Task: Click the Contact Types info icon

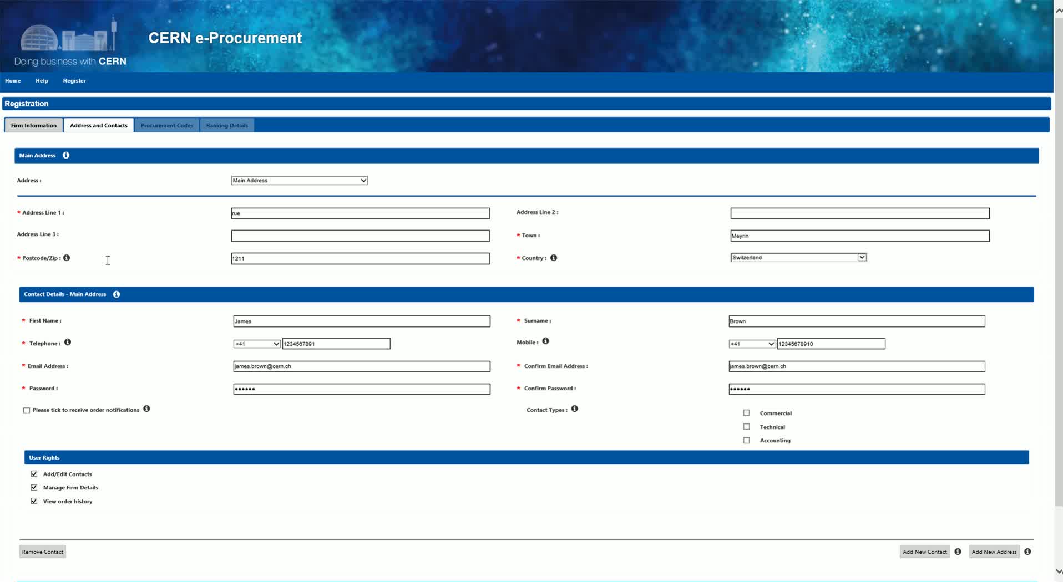Action: [x=575, y=409]
